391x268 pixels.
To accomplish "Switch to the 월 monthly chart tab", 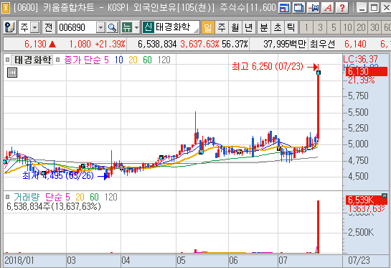I will pyautogui.click(x=235, y=27).
